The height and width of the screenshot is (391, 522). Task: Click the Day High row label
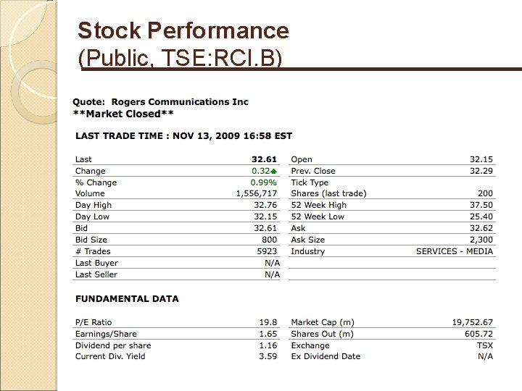[x=94, y=205]
